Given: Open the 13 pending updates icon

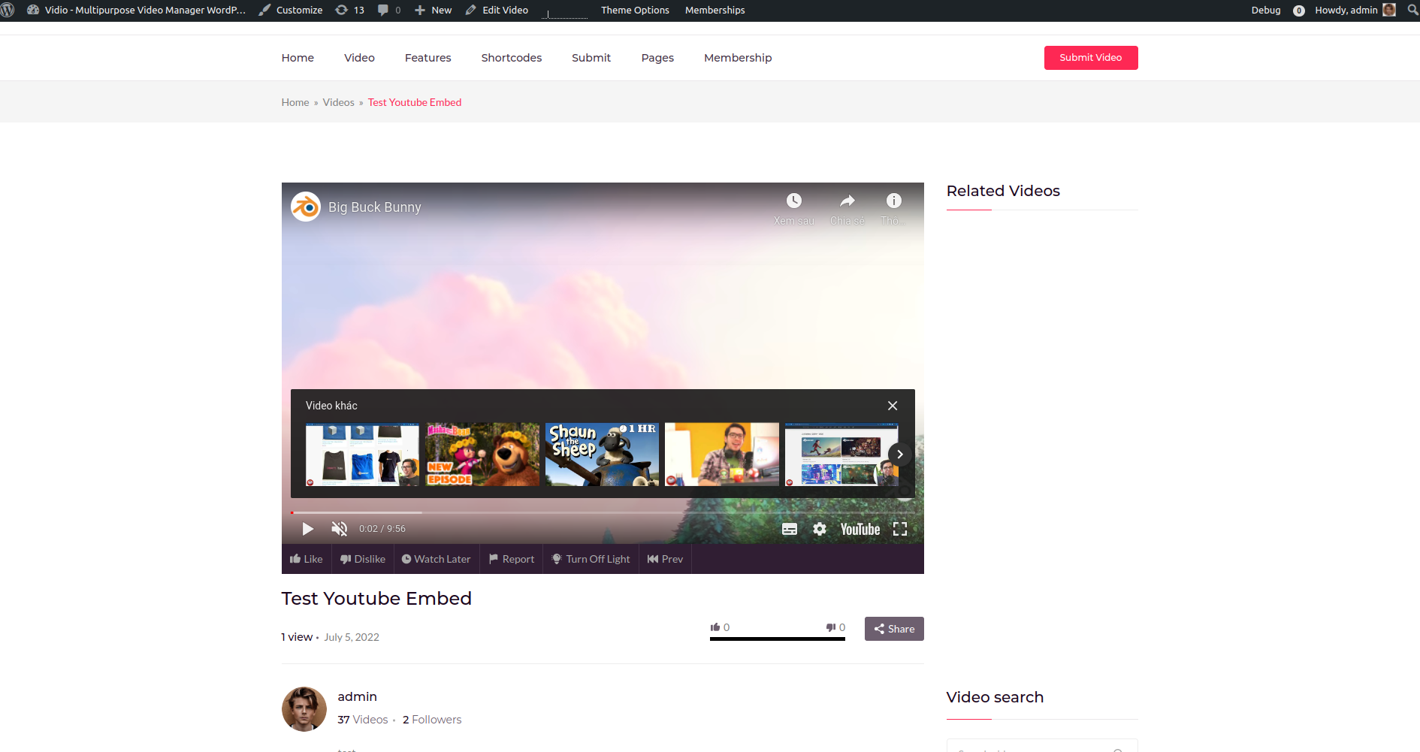Looking at the screenshot, I should click(x=350, y=10).
